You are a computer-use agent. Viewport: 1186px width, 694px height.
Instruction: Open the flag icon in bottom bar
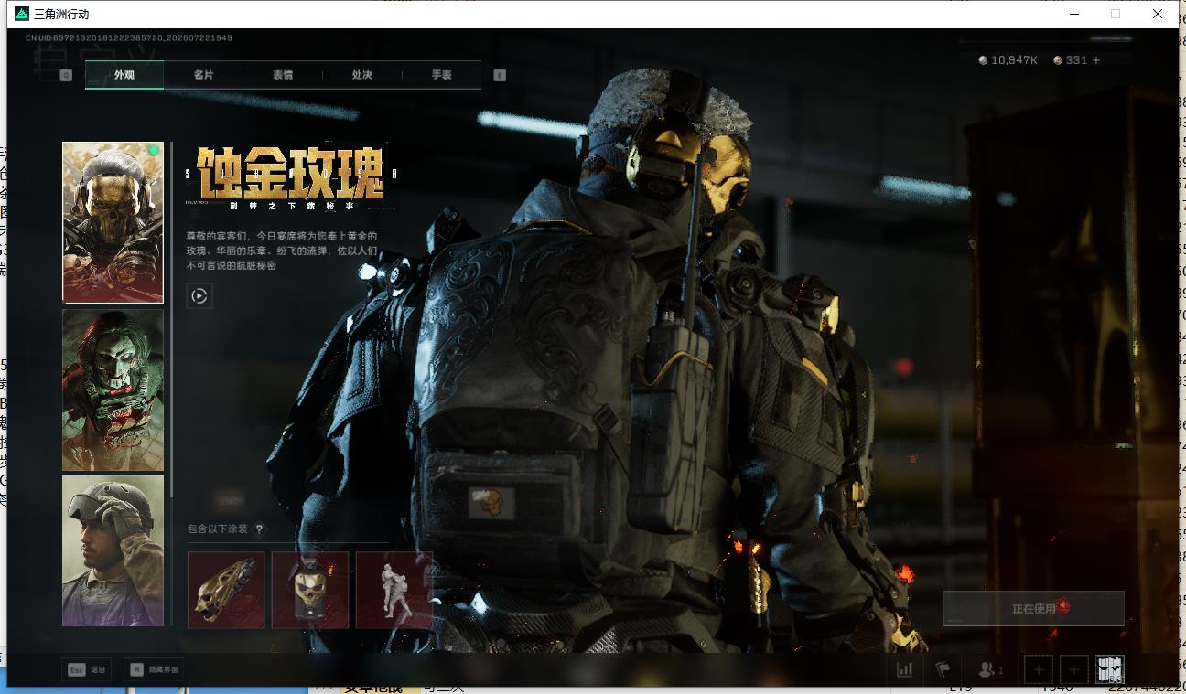point(943,669)
